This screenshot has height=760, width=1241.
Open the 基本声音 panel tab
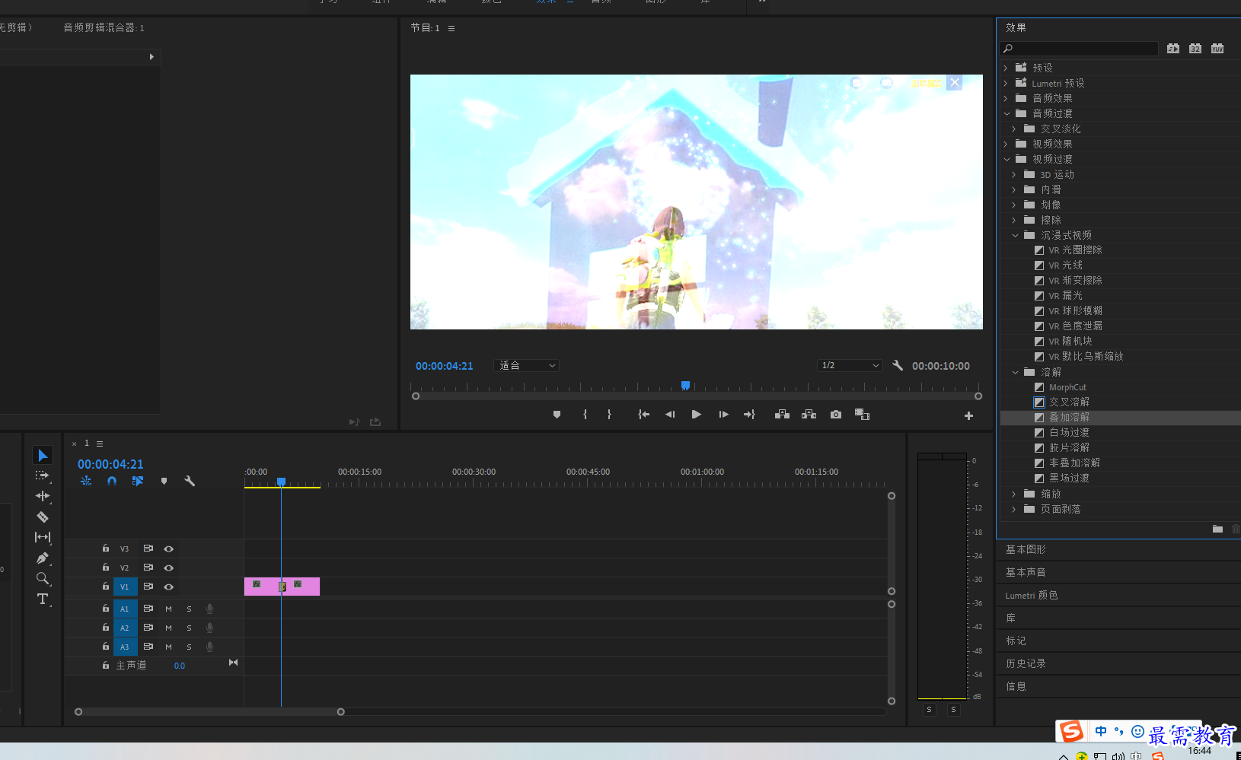(x=1026, y=572)
